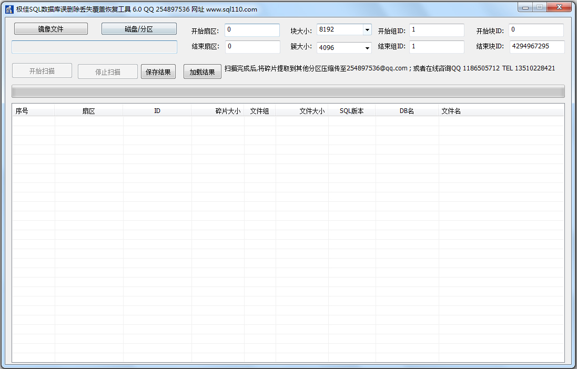
Task: Click the 开始组ID input field
Action: coord(437,30)
